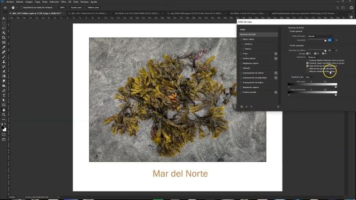Toggle Fusionar efectos interiores como grupo
The width and height of the screenshot is (356, 200).
308,61
